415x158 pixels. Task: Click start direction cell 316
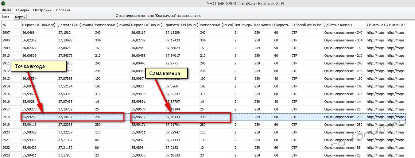point(112,94)
